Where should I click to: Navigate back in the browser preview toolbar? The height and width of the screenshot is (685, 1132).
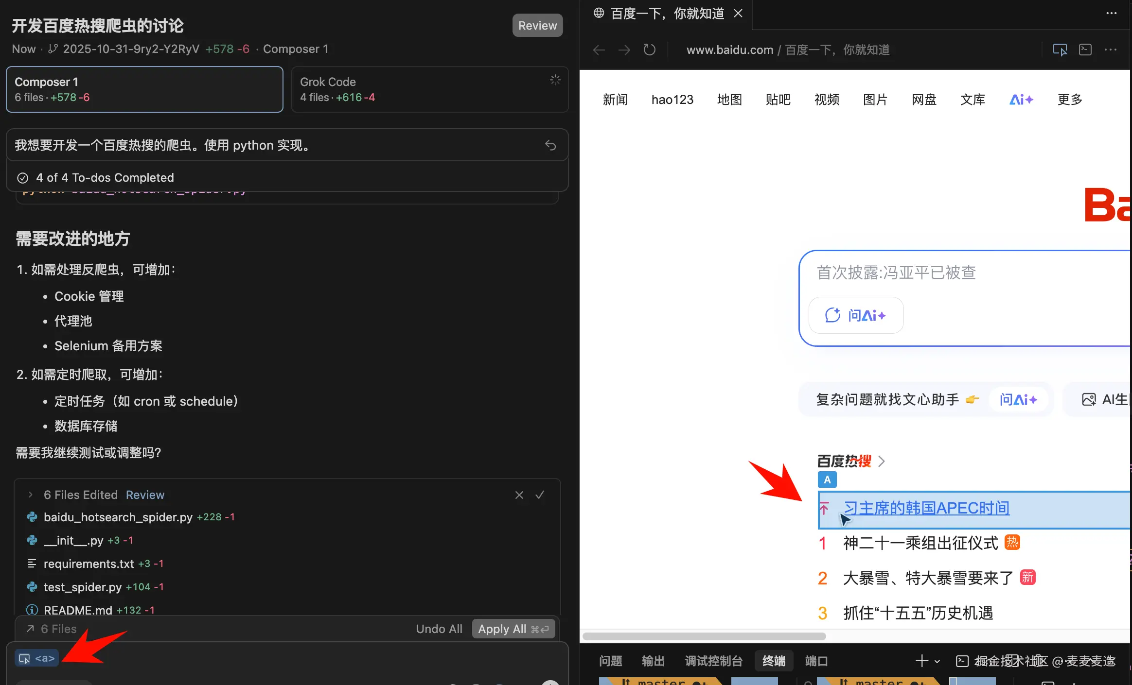tap(598, 50)
